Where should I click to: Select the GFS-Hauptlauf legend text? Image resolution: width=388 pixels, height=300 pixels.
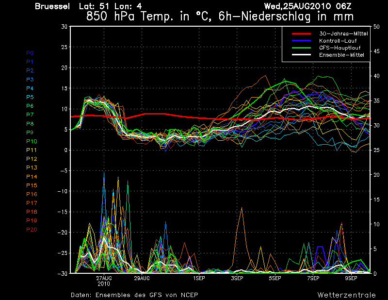(x=340, y=48)
